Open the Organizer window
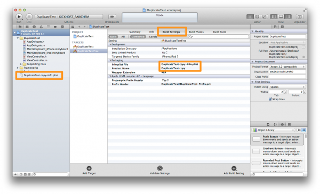Screen dimensions: 320x194 299,17
